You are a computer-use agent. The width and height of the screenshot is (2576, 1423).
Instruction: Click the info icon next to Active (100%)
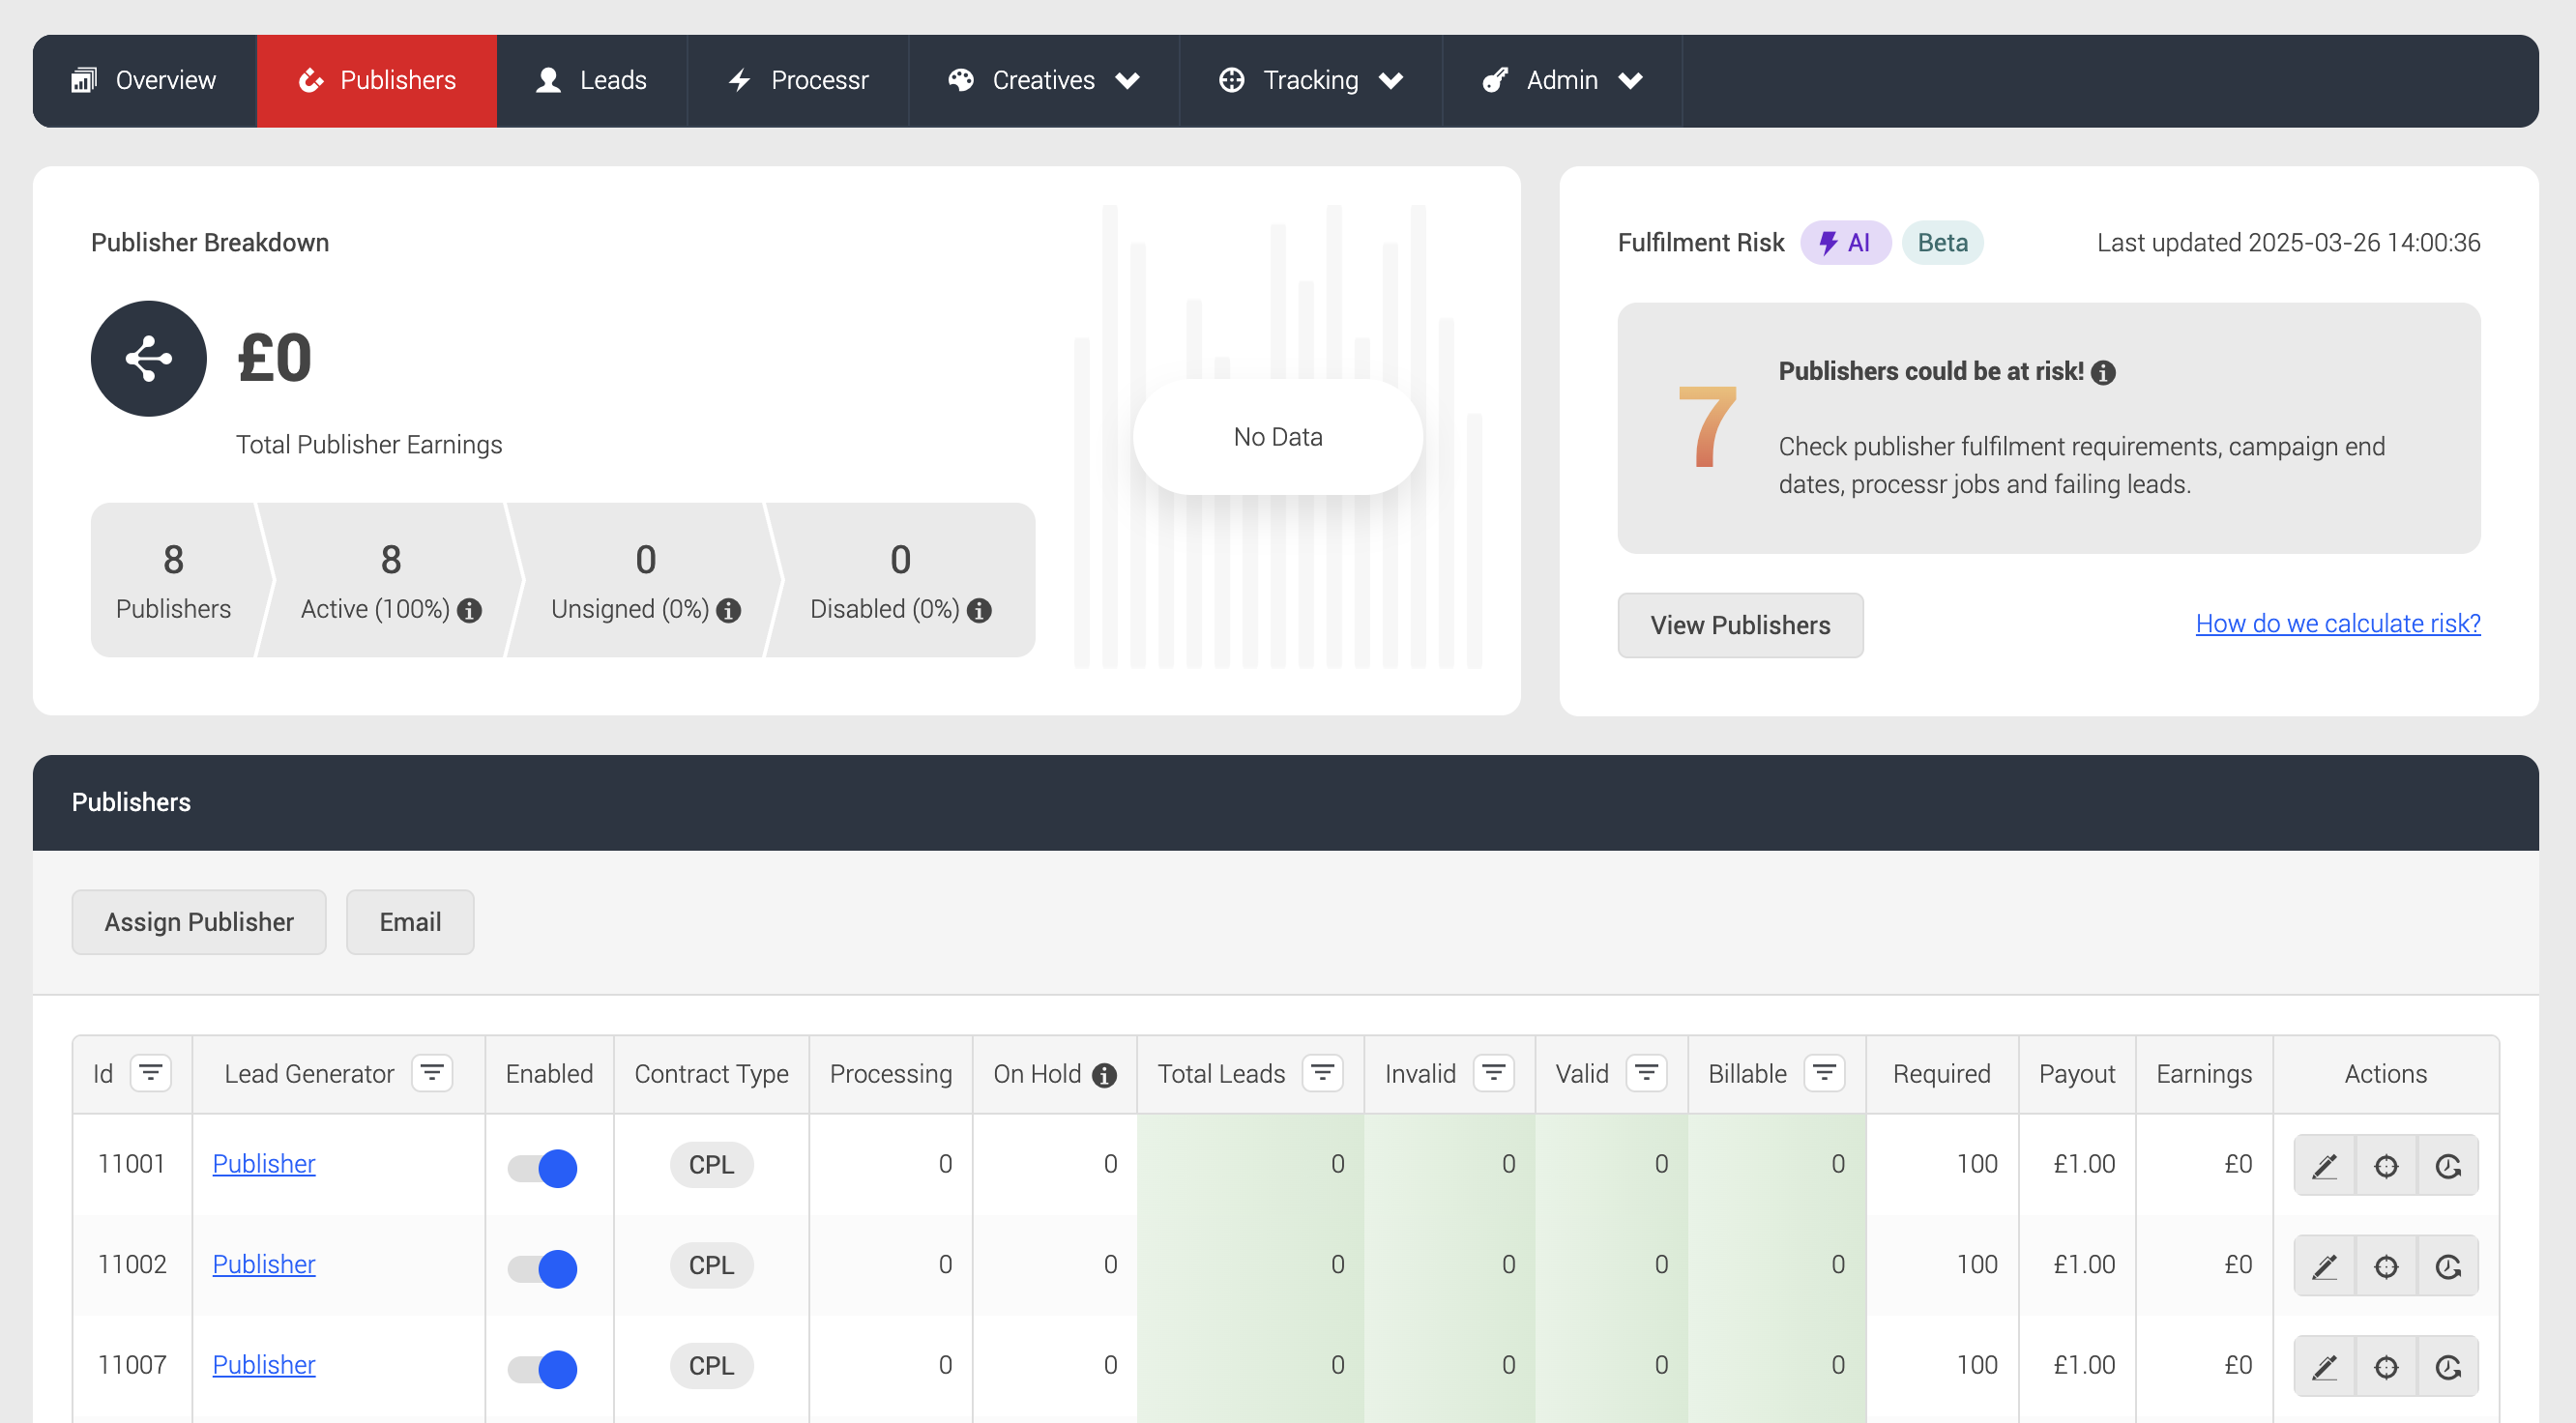[x=469, y=610]
